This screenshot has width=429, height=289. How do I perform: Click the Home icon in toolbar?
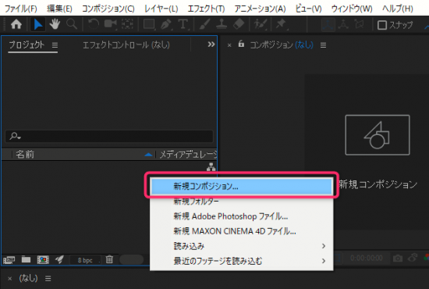tap(16, 24)
